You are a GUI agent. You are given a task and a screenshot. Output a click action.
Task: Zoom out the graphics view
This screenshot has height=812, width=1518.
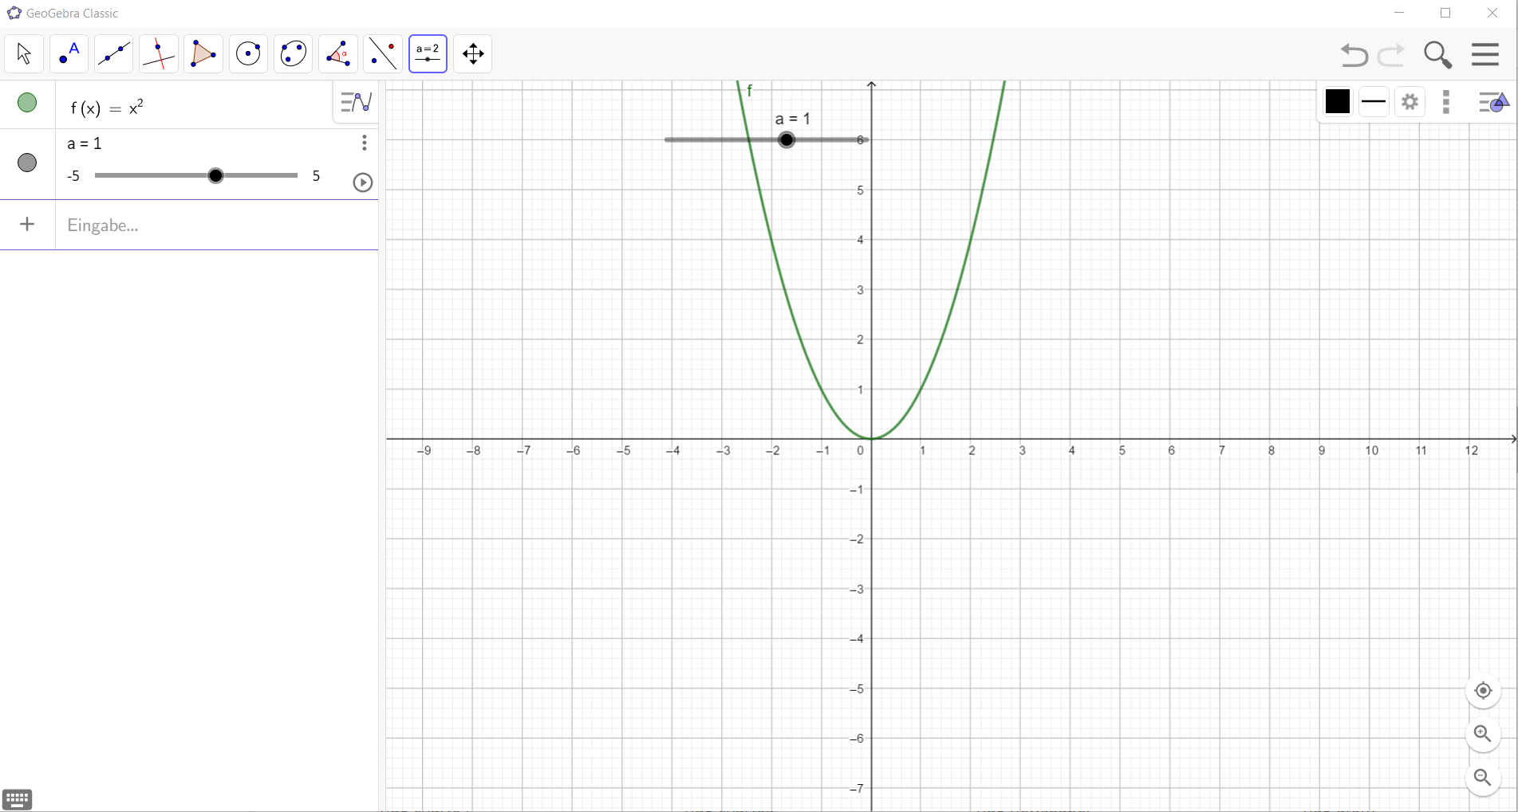point(1483,778)
